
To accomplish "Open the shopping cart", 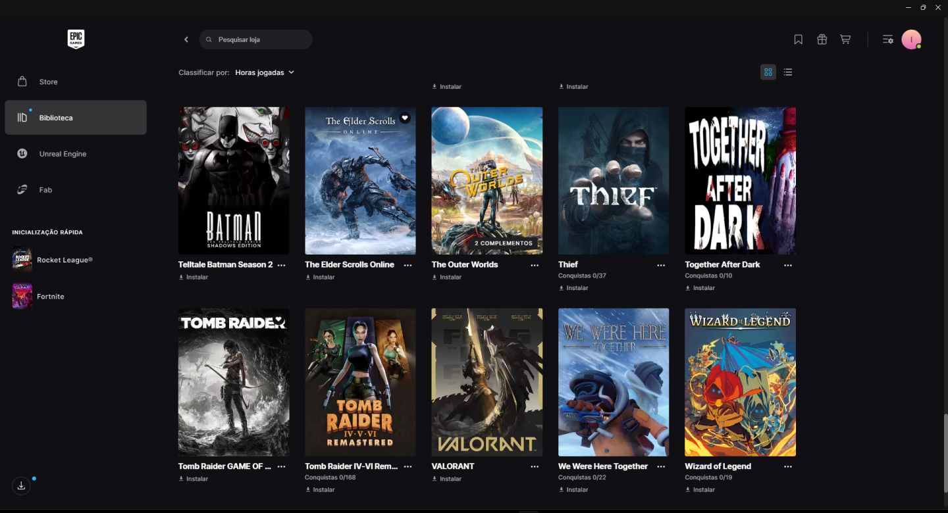I will point(845,39).
